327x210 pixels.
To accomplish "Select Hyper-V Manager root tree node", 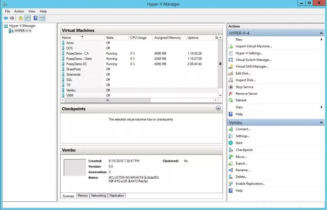I will pyautogui.click(x=22, y=26).
